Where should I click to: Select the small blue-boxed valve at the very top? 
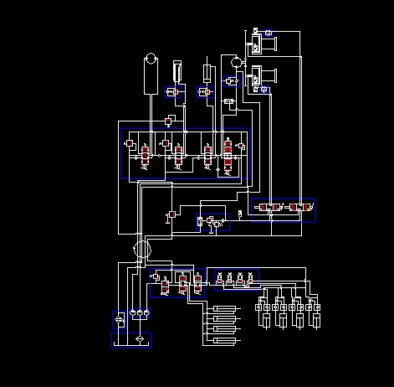[x=268, y=33]
